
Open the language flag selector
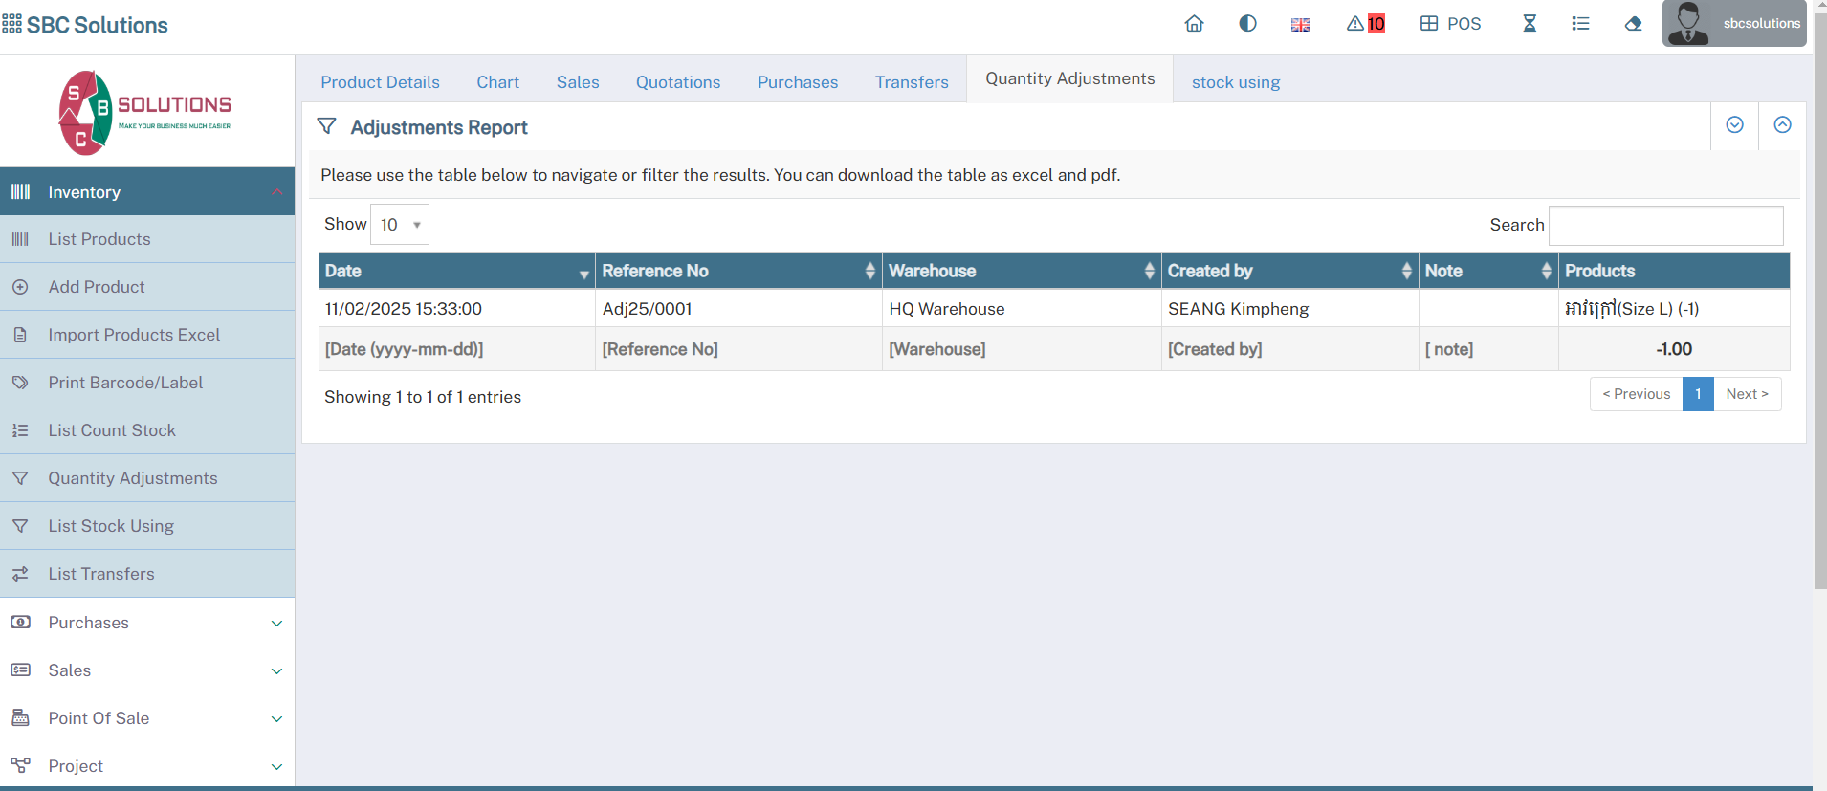1301,25
